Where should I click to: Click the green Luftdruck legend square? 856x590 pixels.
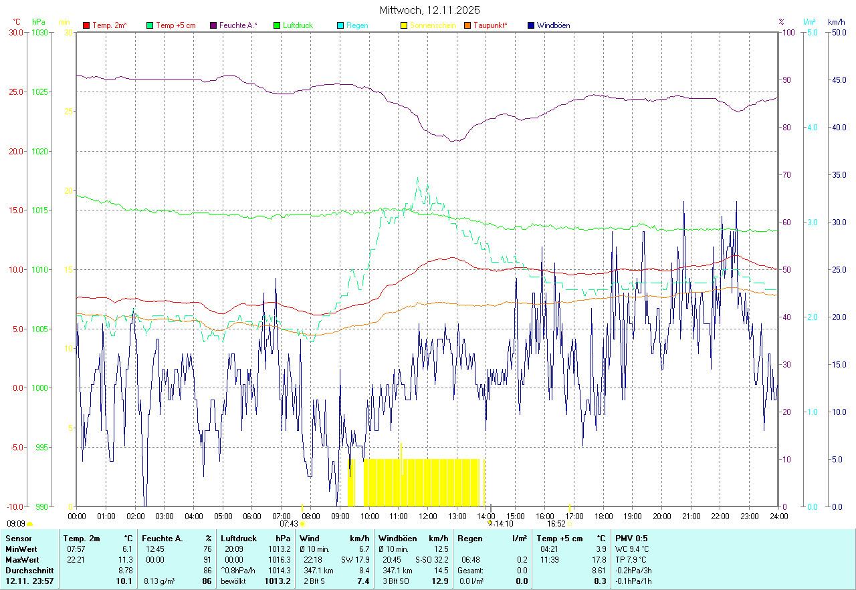tap(277, 25)
